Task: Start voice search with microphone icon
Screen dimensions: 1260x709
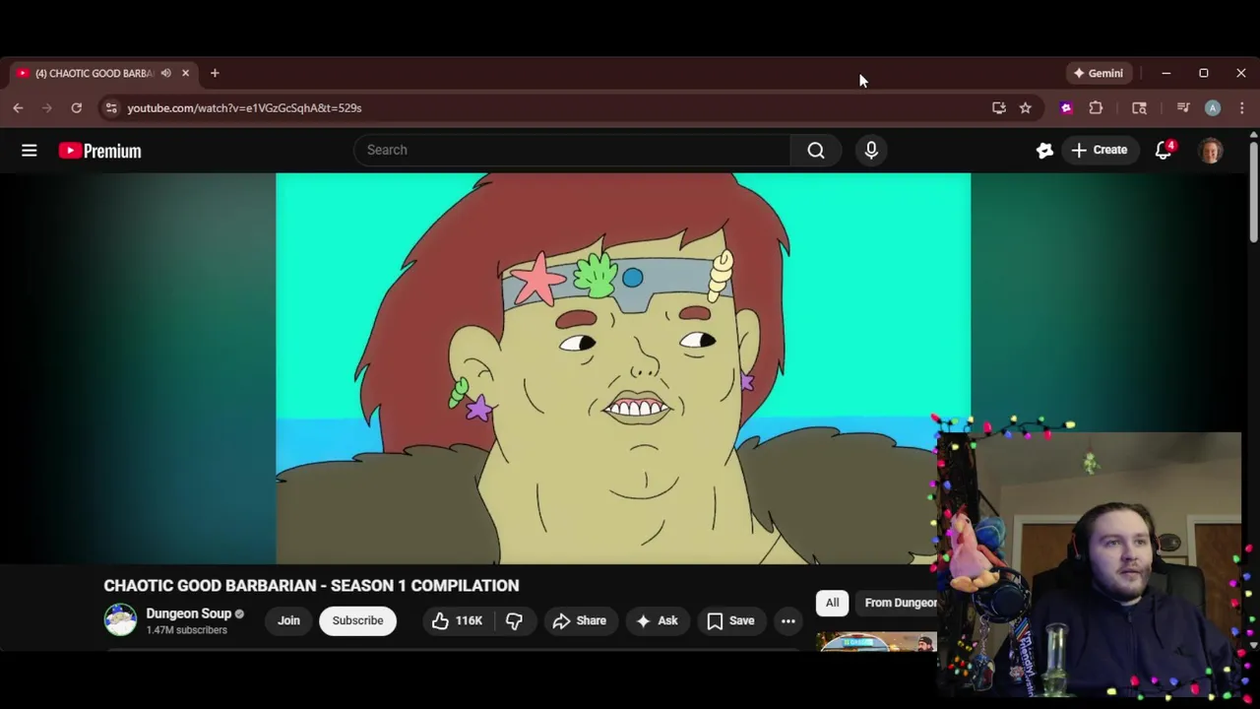Action: point(871,150)
